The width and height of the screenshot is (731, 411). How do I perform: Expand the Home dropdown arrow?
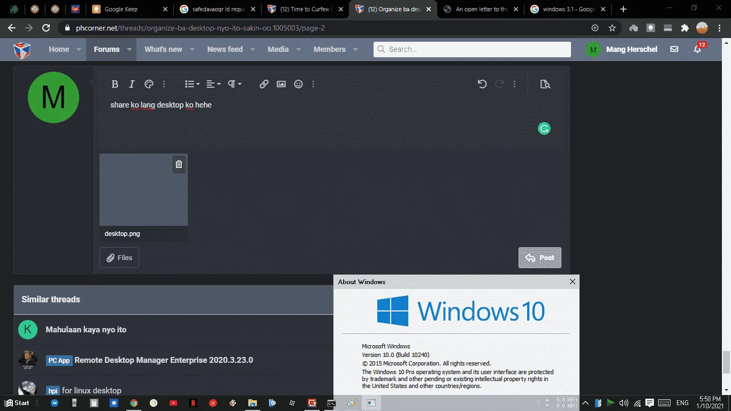(x=79, y=49)
